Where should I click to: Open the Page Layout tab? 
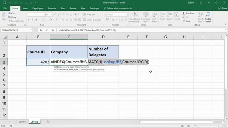tap(38, 8)
